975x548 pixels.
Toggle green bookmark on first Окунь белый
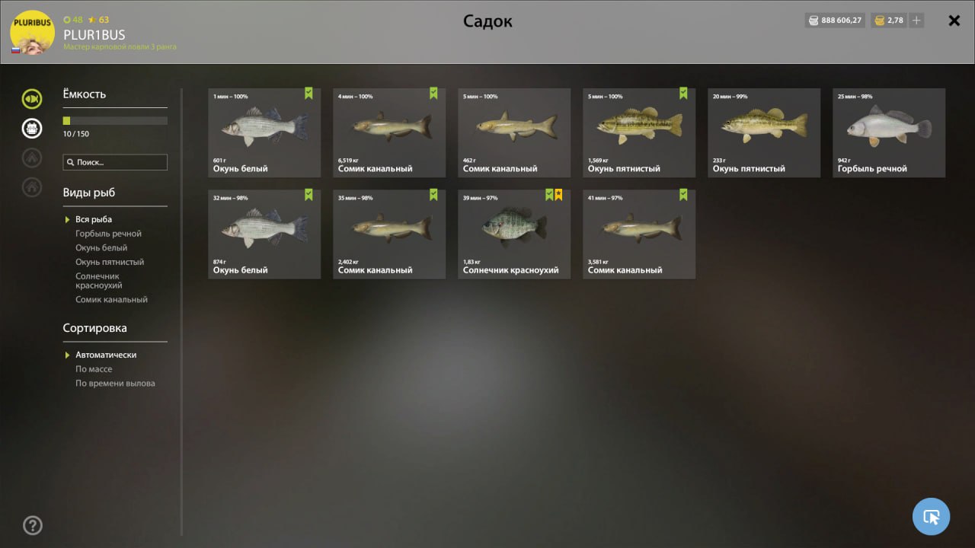(x=308, y=94)
